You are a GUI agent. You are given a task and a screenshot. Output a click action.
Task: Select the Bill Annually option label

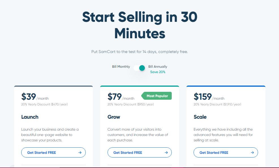click(158, 67)
